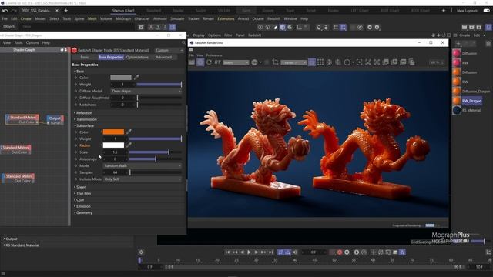Open the Include Mode Only Self dropdown
Image resolution: width=493 pixels, height=277 pixels.
143,179
